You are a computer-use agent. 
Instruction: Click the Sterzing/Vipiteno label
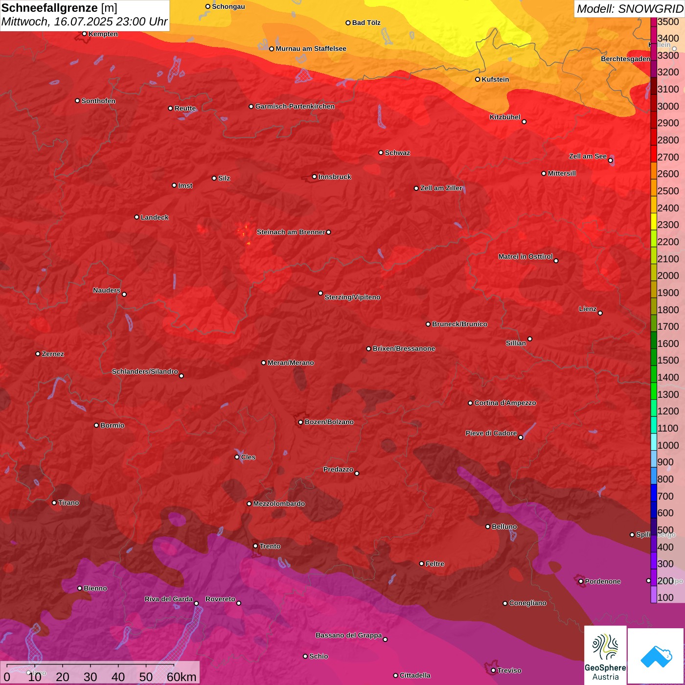coord(352,297)
